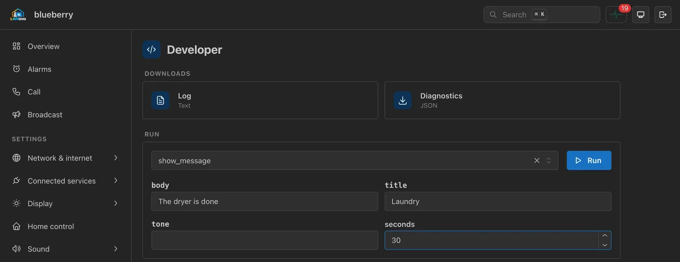
Task: Click the empty tone field
Action: pyautogui.click(x=264, y=240)
